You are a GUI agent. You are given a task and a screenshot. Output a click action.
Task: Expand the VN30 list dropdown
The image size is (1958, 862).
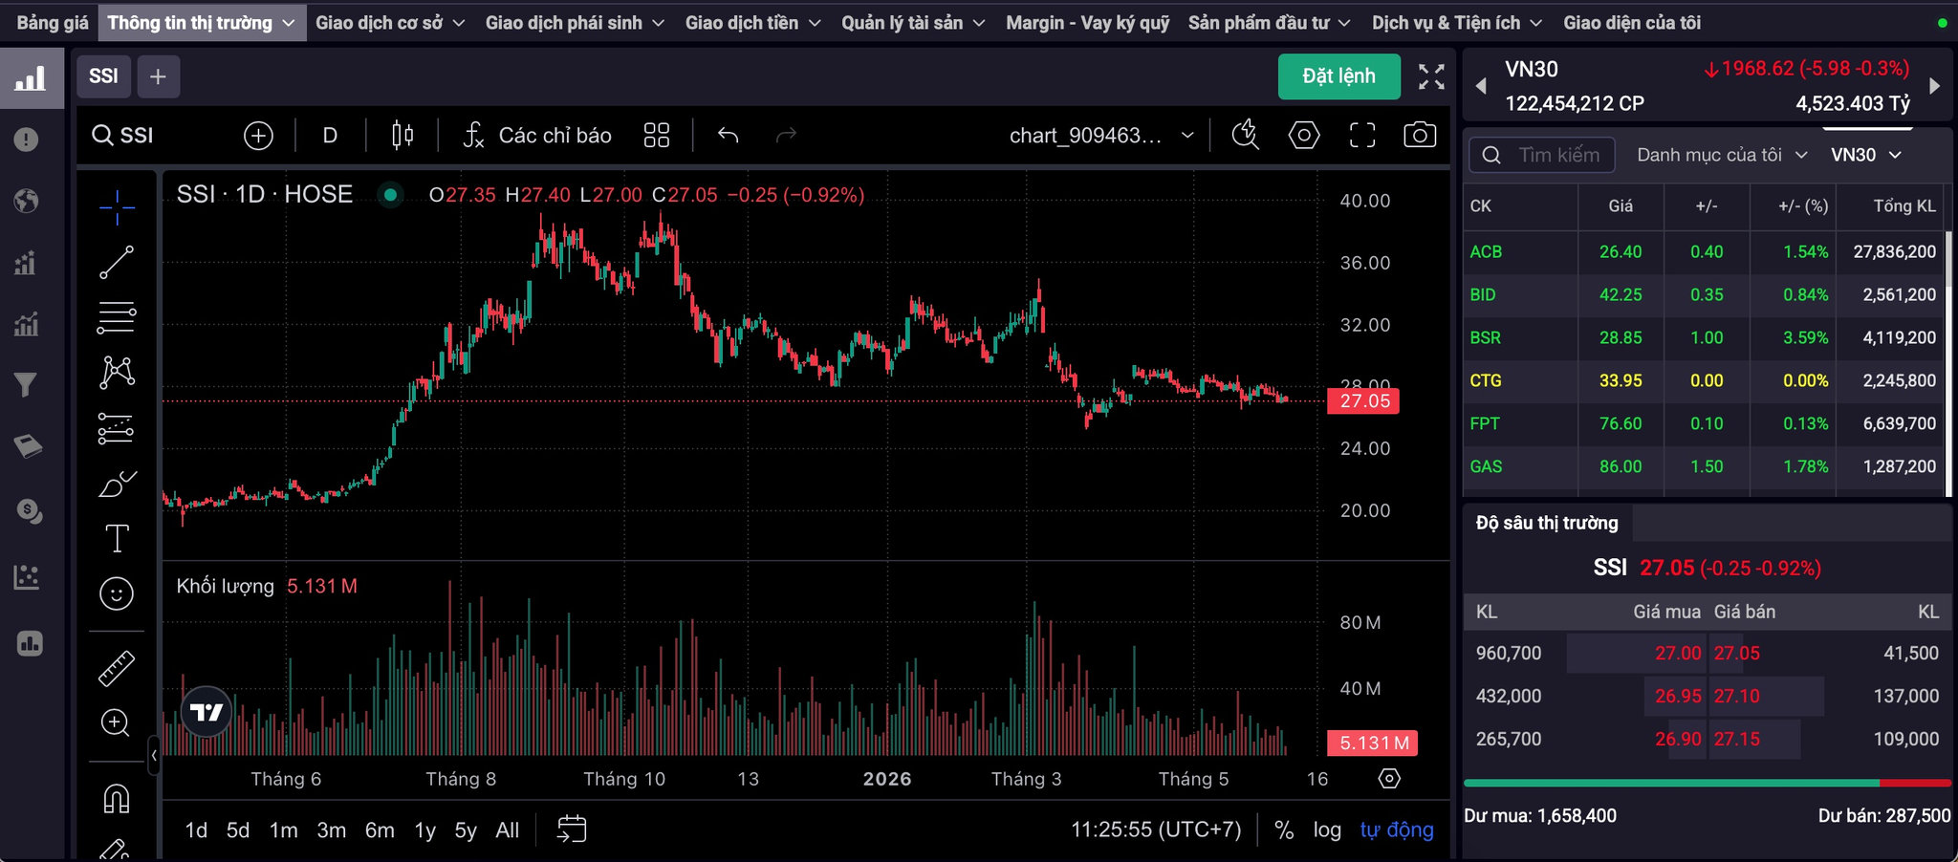point(1866,155)
